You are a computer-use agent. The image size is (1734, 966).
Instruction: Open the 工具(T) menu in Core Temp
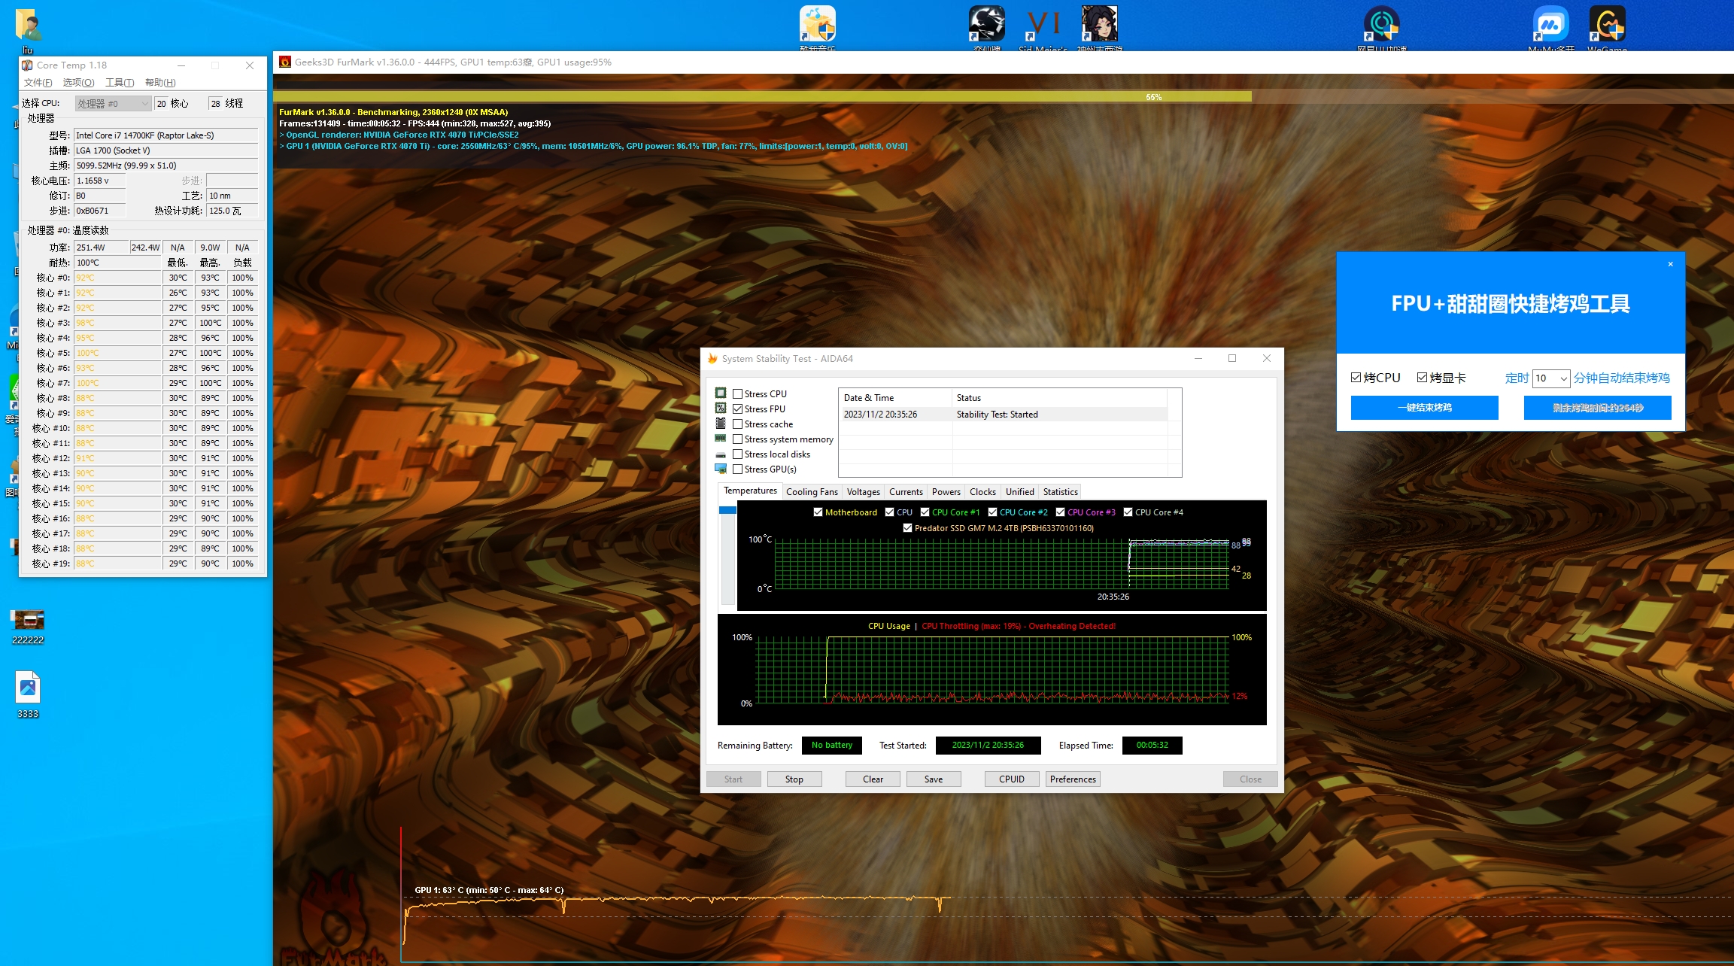point(120,82)
